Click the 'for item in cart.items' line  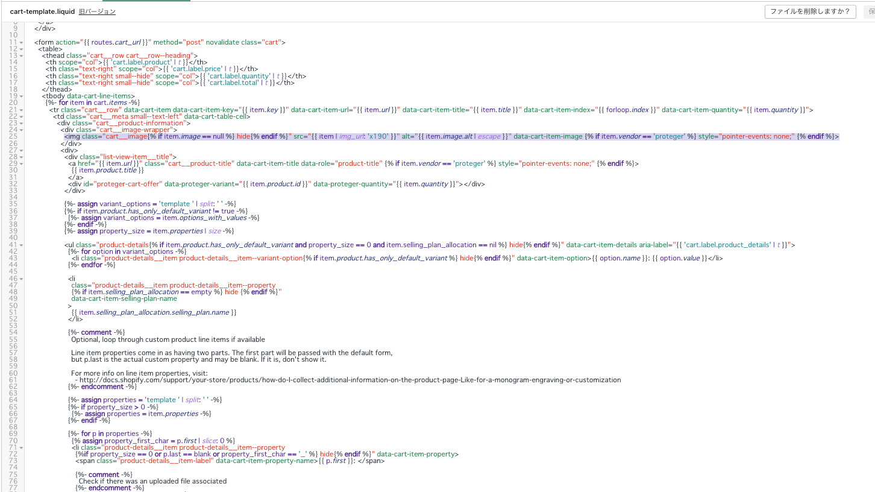pos(93,103)
